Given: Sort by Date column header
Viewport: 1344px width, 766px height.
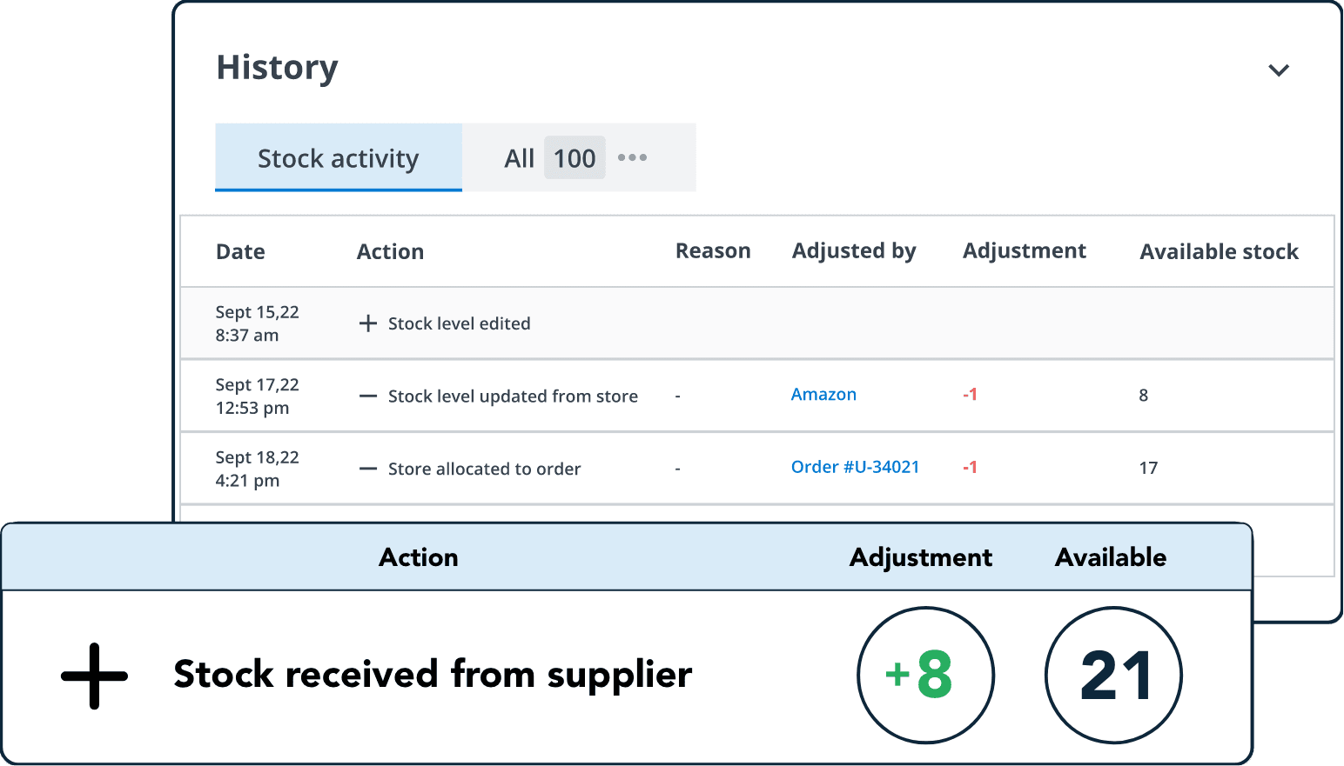Looking at the screenshot, I should pos(240,252).
